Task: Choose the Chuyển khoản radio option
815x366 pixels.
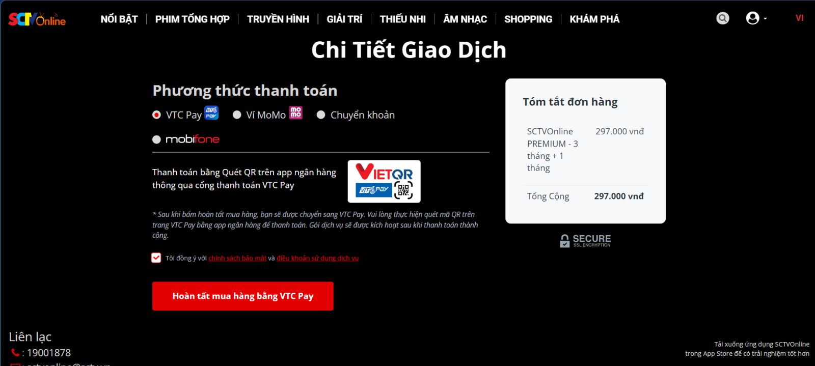Action: coord(321,115)
